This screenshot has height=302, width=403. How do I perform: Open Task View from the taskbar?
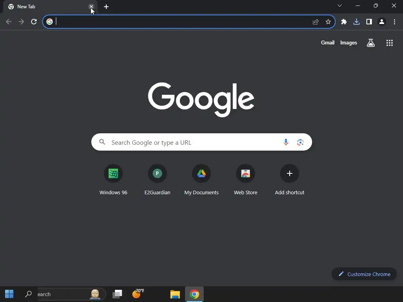click(117, 294)
